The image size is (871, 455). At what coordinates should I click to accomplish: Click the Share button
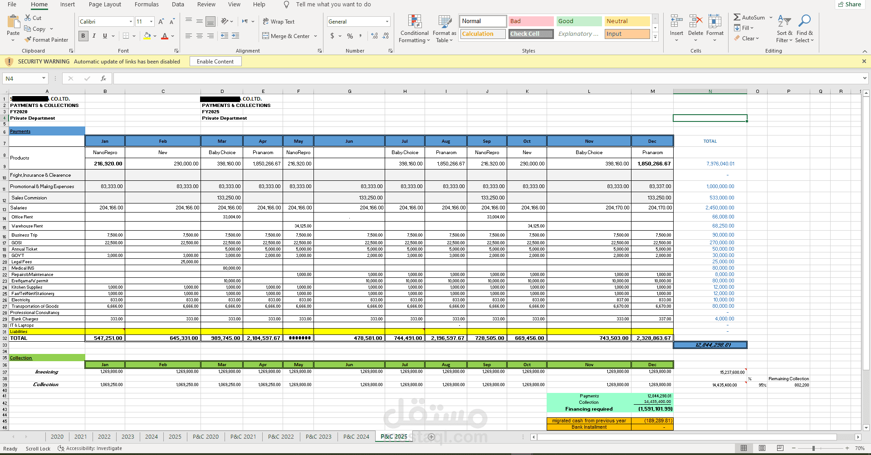point(849,4)
